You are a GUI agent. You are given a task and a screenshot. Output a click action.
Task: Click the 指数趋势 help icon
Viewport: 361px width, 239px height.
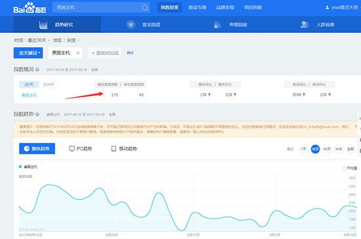(x=37, y=114)
